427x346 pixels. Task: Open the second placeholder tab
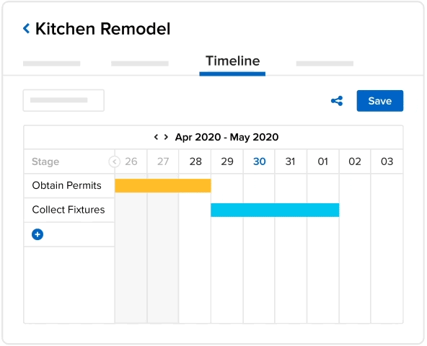tap(140, 63)
